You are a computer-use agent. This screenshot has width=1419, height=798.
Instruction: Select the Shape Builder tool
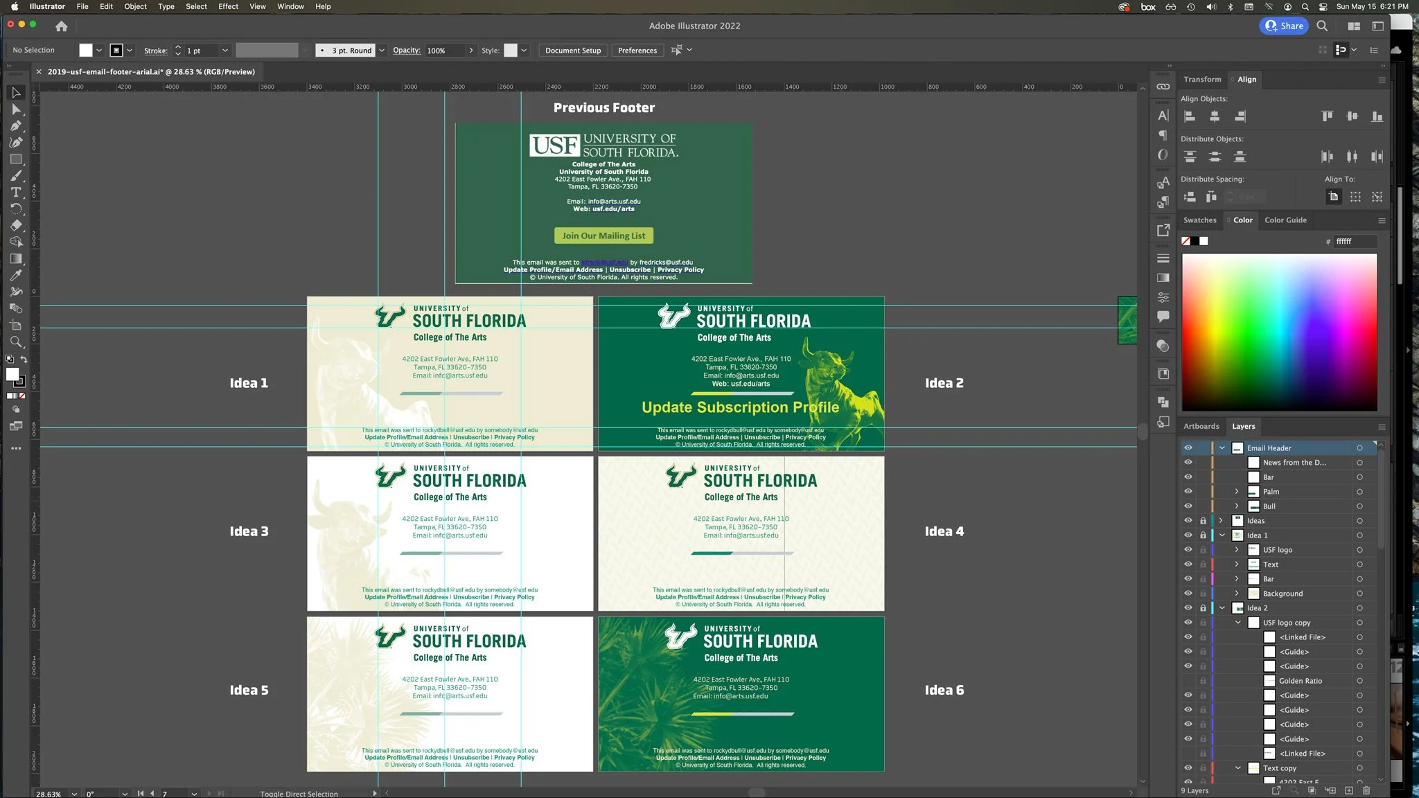coord(16,242)
